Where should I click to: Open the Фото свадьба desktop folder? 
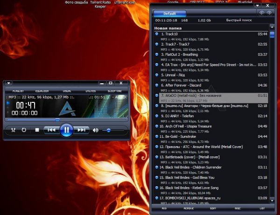(x=76, y=2)
